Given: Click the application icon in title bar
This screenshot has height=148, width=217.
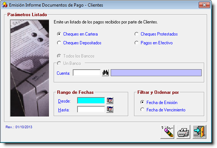Looking at the screenshot, I should tap(4, 5).
